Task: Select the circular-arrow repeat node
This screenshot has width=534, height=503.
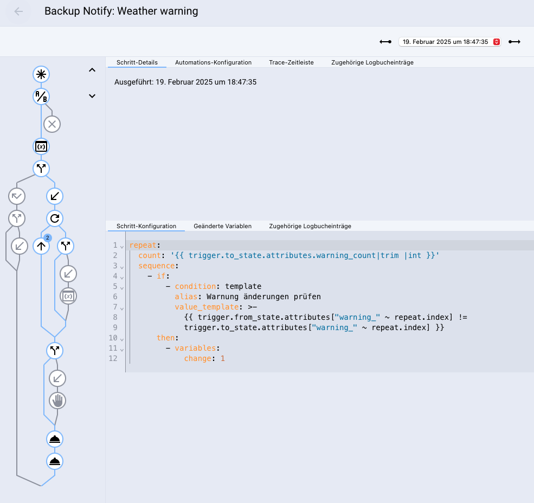Action: (55, 218)
